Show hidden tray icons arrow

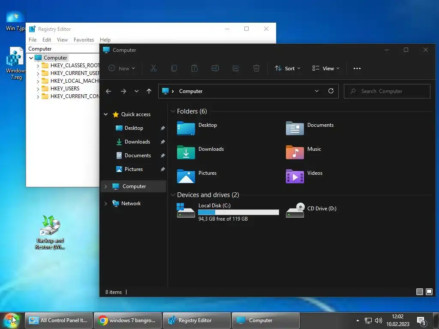pyautogui.click(x=358, y=320)
